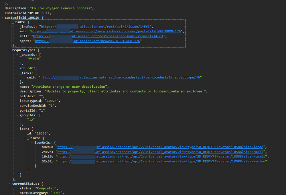Select the description starting "Updates to property"
286x195 pixels.
click(125, 91)
